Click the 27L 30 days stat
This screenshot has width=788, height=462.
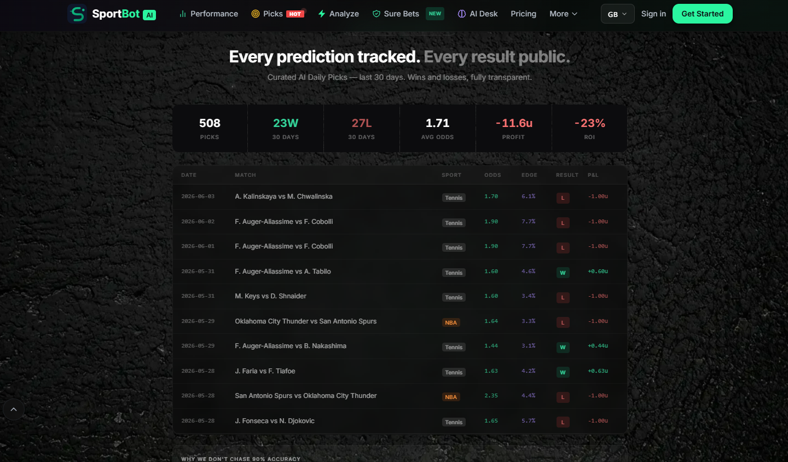coord(362,128)
